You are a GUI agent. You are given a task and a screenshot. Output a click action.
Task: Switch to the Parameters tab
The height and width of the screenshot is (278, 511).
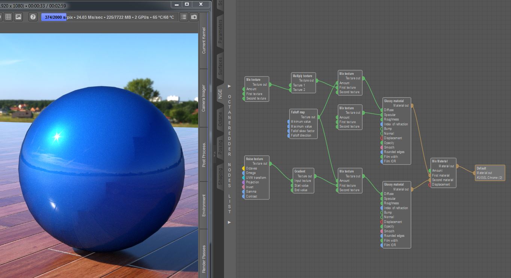point(220,31)
